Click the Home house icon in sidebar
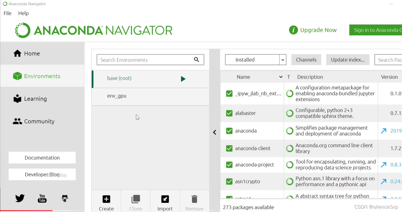 coord(18,53)
